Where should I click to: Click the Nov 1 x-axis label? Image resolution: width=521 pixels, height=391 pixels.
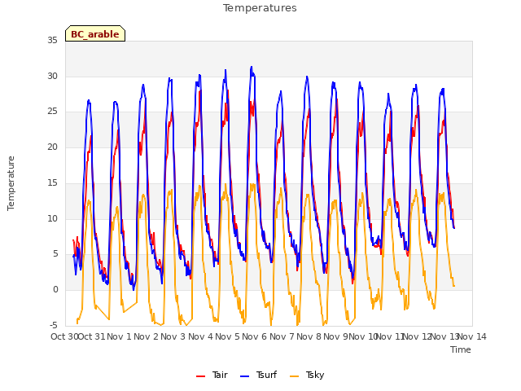[120, 336]
